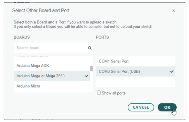Image resolution: width=189 pixels, height=122 pixels.
Task: Select Arduino Mega ADK board
Action: pyautogui.click(x=52, y=66)
